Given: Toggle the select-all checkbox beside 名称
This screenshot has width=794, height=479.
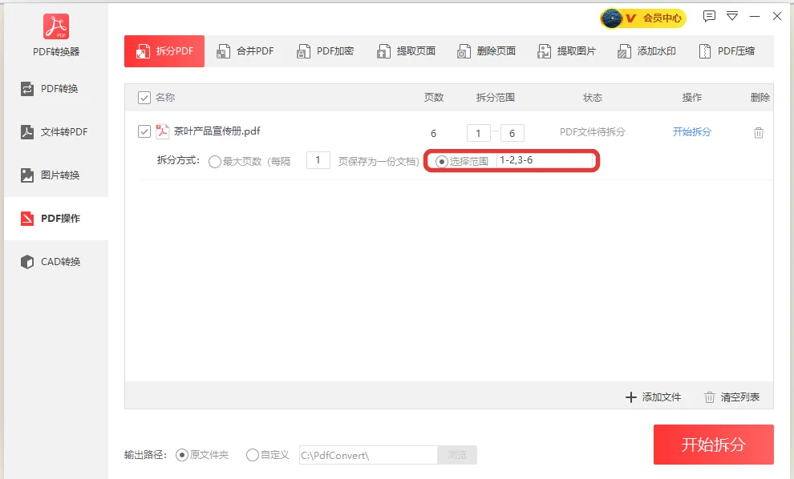Looking at the screenshot, I should (x=144, y=98).
